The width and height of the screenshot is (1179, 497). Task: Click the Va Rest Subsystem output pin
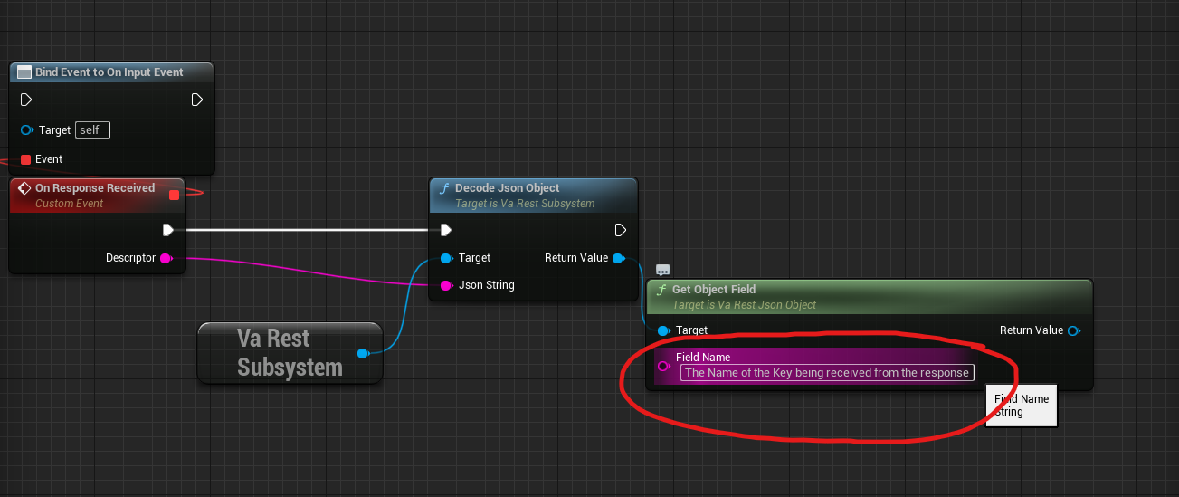[363, 353]
